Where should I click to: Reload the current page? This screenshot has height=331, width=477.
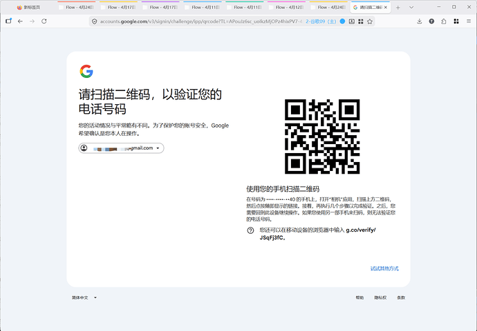[x=44, y=21]
